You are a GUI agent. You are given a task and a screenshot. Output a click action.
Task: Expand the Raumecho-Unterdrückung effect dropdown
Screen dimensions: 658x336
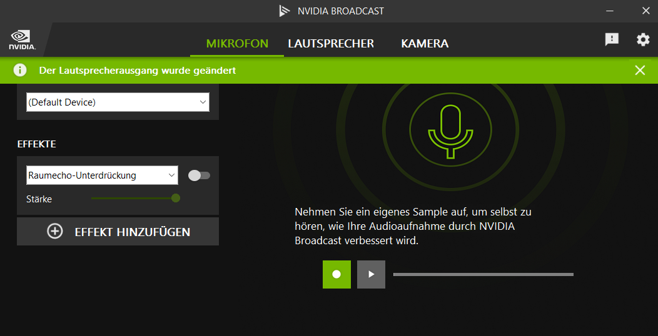(102, 175)
